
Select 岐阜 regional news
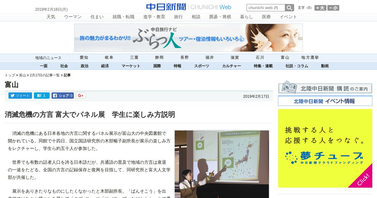click(109, 58)
